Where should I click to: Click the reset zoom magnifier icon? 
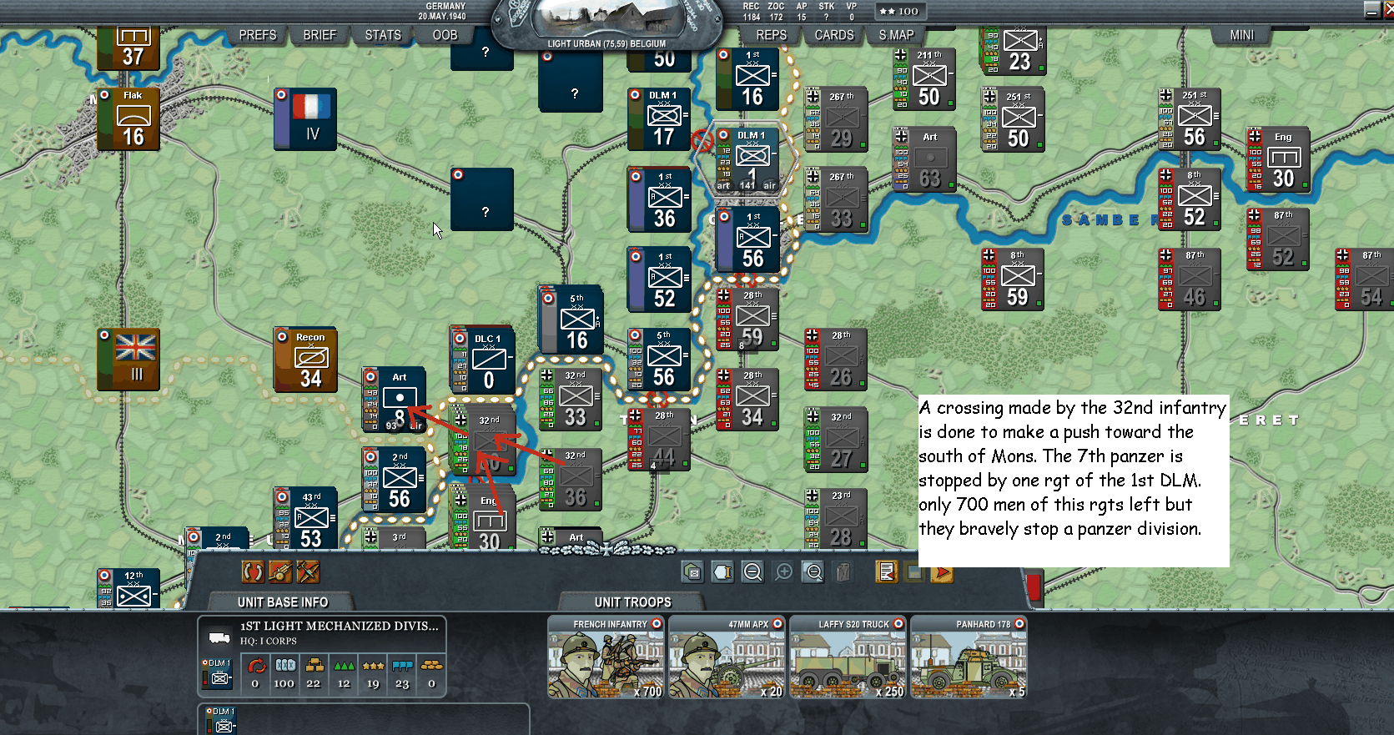(x=813, y=571)
